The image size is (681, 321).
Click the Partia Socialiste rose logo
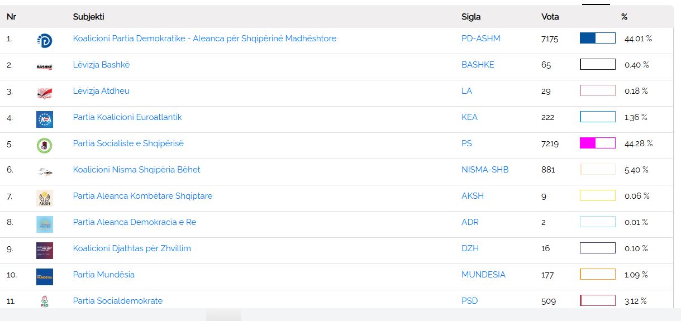(44, 145)
